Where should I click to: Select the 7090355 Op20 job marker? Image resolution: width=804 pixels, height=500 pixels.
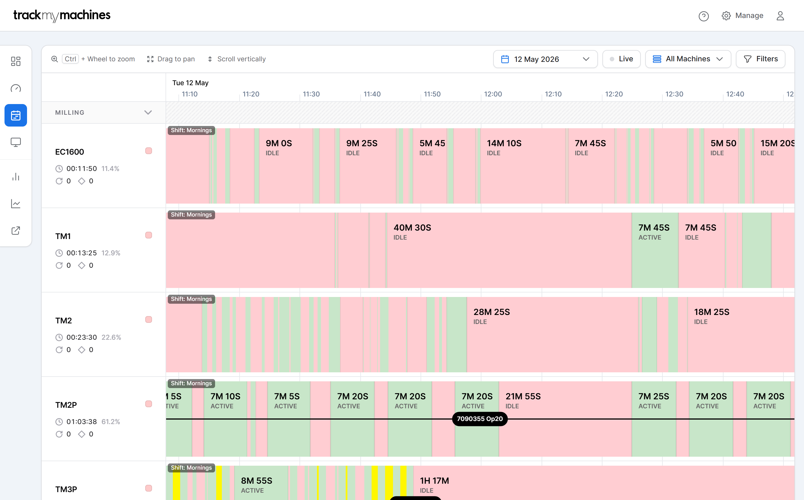click(480, 419)
